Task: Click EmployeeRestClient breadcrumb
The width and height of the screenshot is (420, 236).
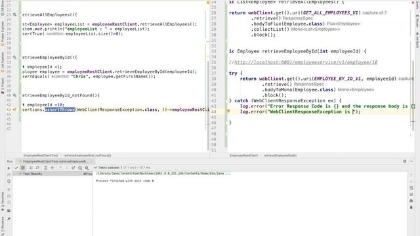Action: [x=243, y=155]
